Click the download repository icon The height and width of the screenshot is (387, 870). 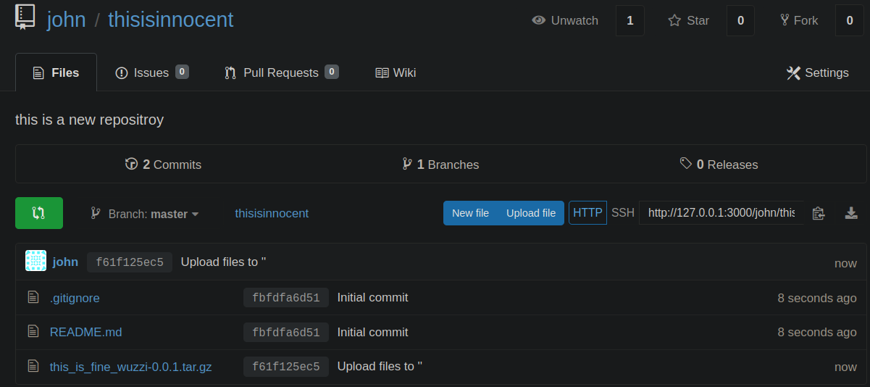tap(851, 213)
